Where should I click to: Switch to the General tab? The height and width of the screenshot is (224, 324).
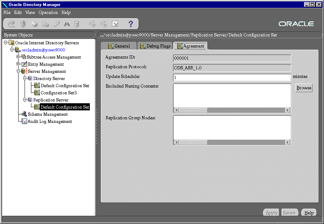coord(119,46)
